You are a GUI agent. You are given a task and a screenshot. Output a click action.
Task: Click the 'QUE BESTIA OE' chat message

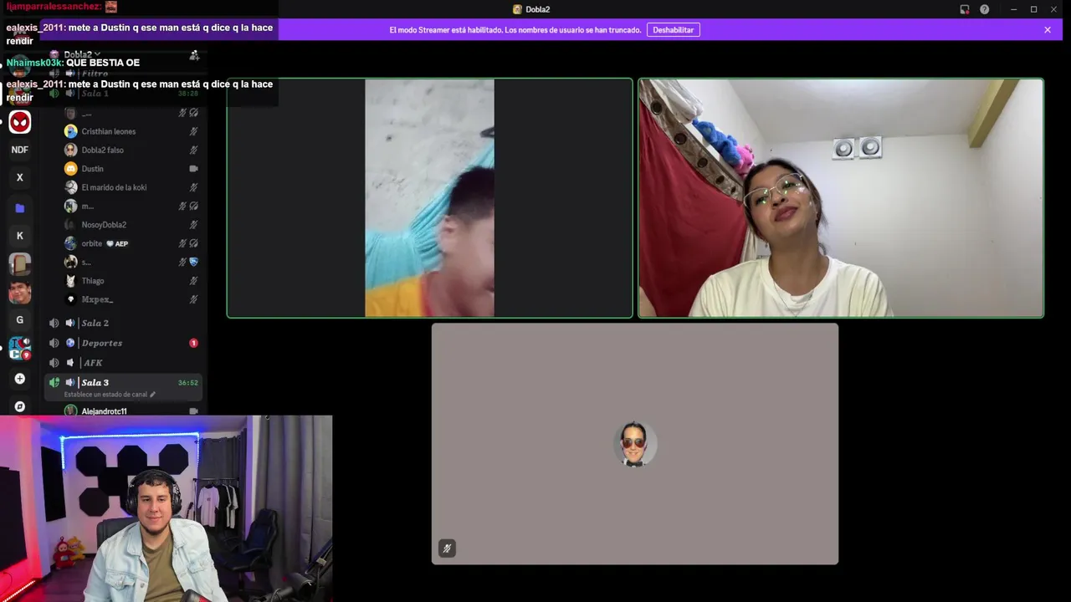pyautogui.click(x=103, y=63)
